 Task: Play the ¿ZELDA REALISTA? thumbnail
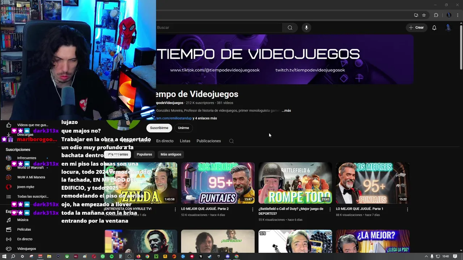click(218, 241)
